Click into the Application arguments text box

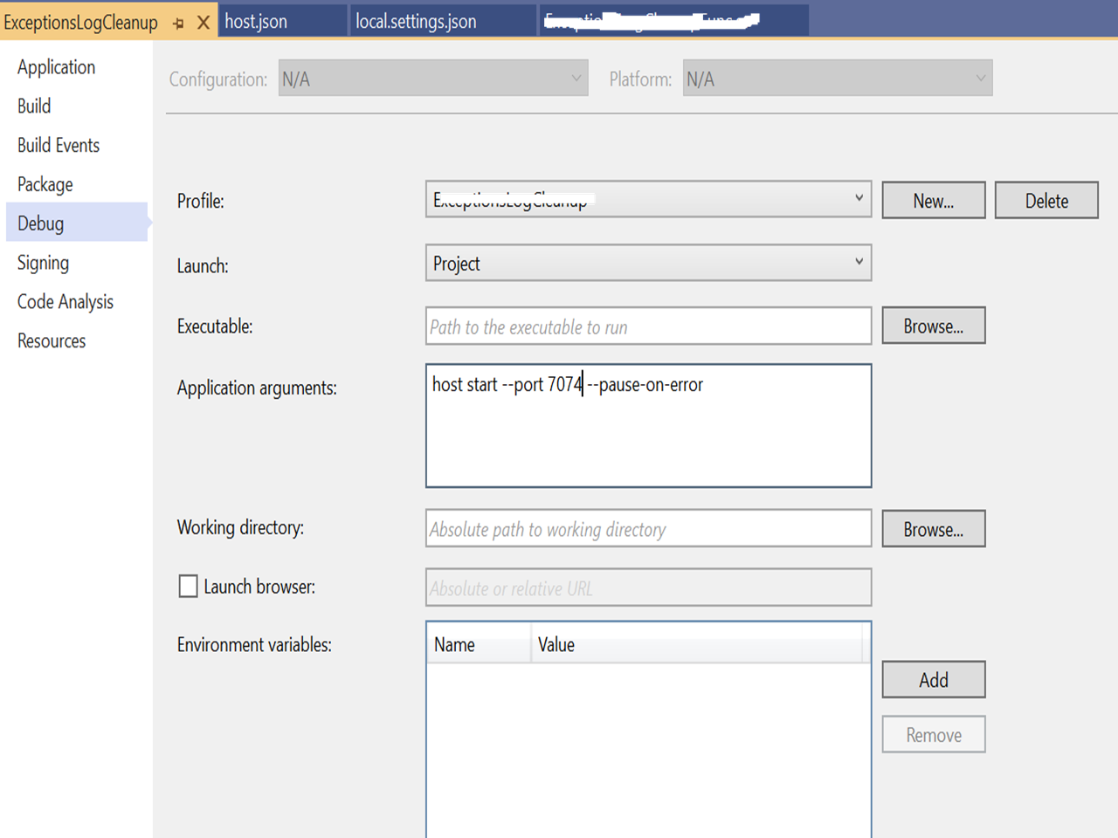(x=648, y=436)
